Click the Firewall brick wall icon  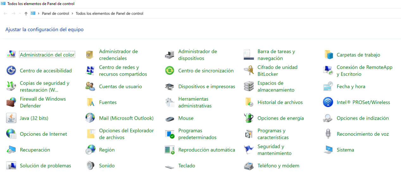[x=11, y=102]
